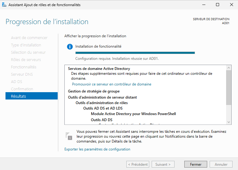Maximize the assistant window

(217, 5)
